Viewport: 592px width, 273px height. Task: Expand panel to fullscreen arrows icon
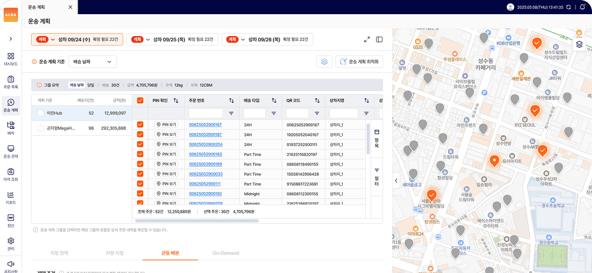(x=366, y=39)
